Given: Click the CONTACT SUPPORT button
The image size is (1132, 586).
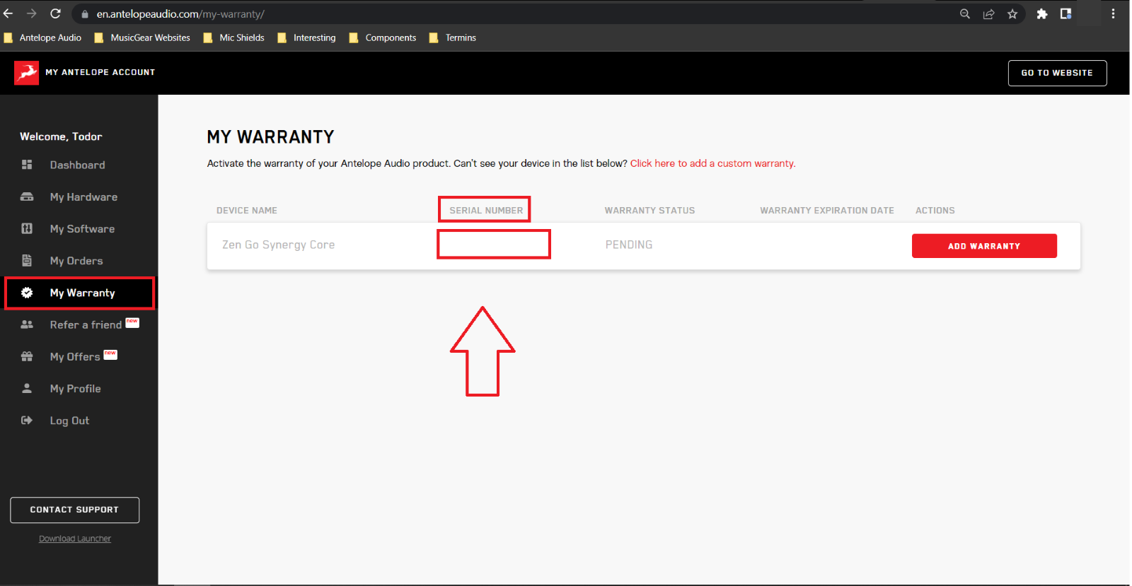Looking at the screenshot, I should 74,510.
